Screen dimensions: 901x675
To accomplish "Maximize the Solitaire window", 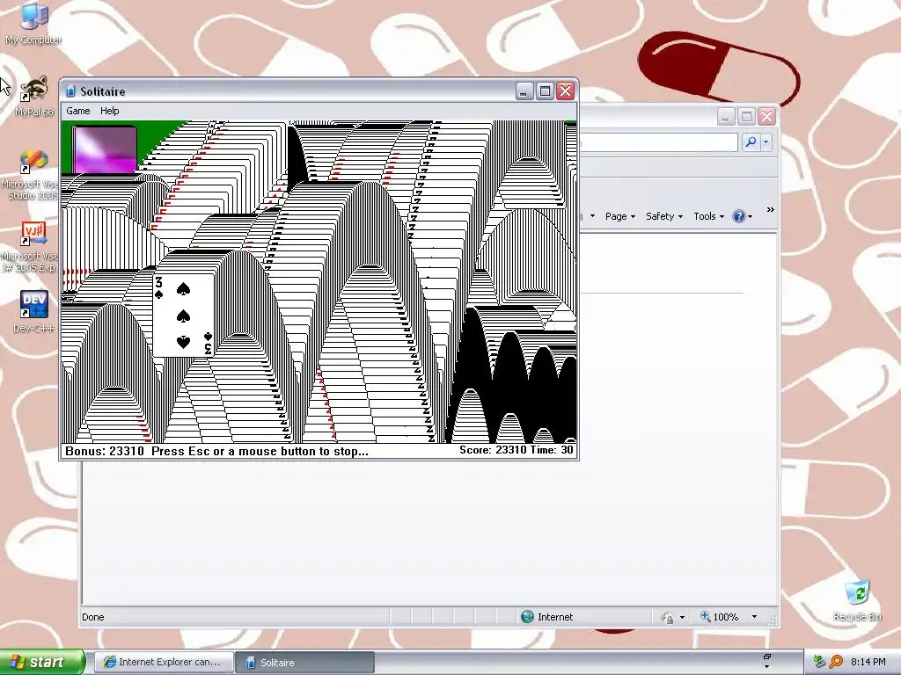I will [x=545, y=91].
